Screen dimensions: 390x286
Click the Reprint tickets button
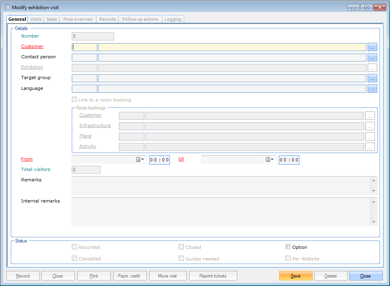pyautogui.click(x=213, y=276)
